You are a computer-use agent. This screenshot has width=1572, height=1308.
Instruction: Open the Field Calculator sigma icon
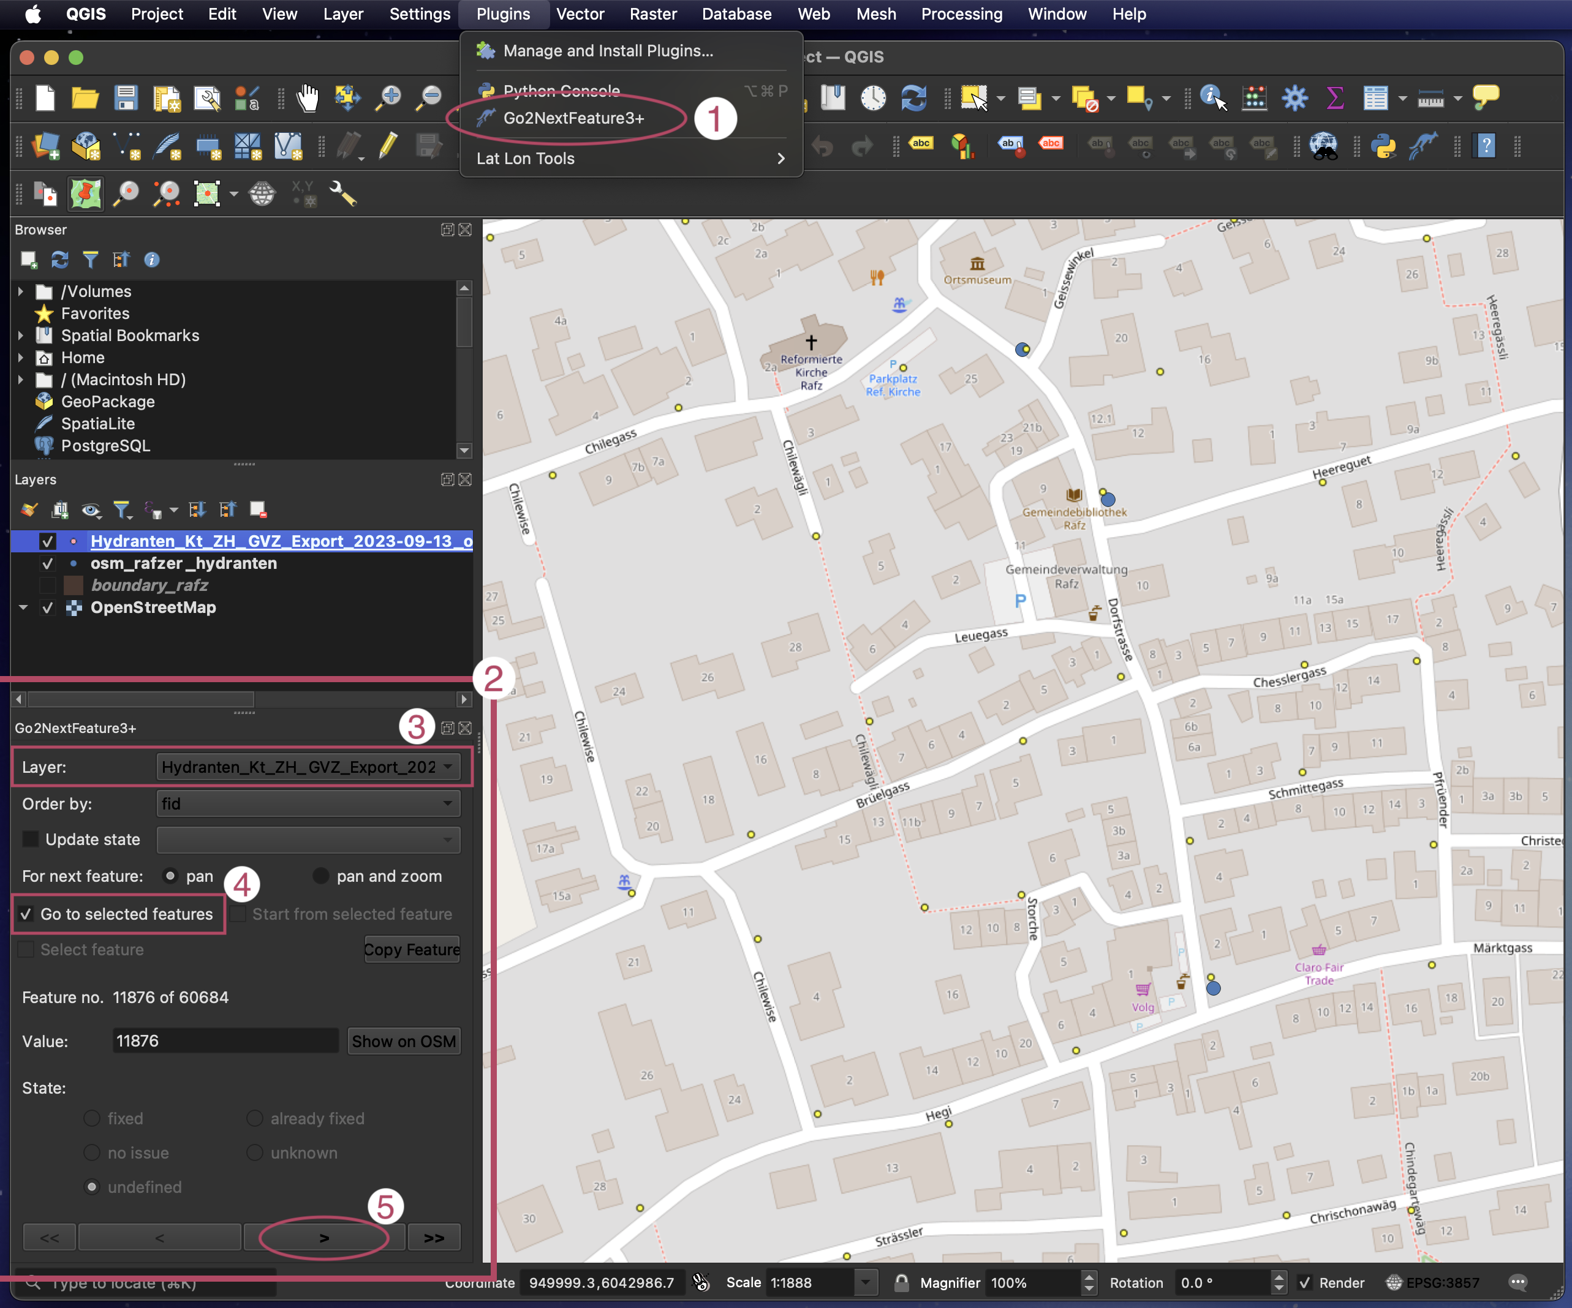click(x=1335, y=98)
